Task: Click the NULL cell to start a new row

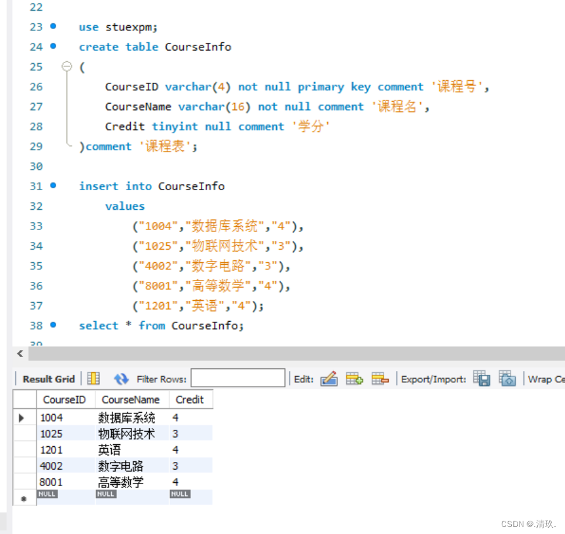Action: pos(47,494)
